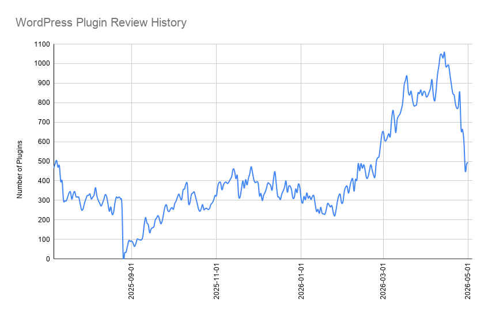Click the 0 y-axis label
Viewport: 488px width, 315px height.
[48, 259]
